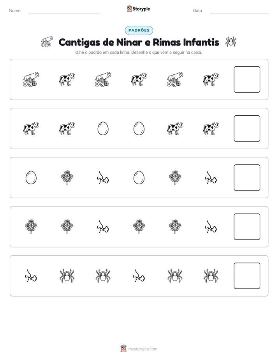Click the cannon icon beside the title
This screenshot has width=278, height=360.
47,42
